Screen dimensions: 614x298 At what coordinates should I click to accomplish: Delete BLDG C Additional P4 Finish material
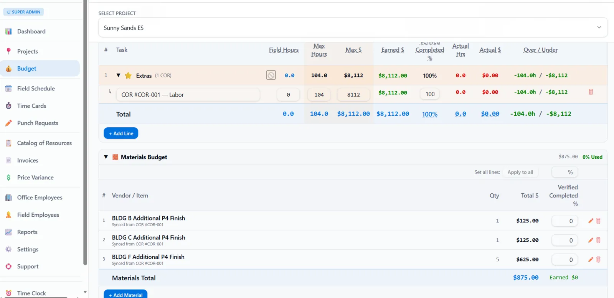pyautogui.click(x=598, y=240)
